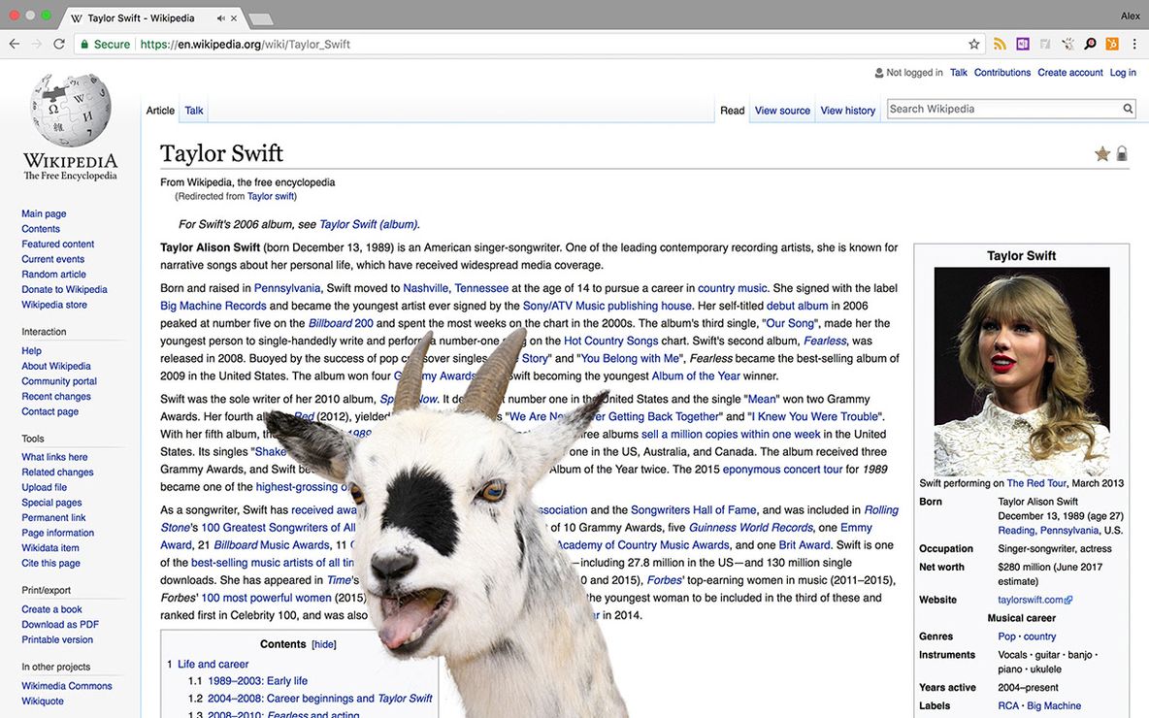Screen dimensions: 1149x718
Task: Click the RSS feed extension icon
Action: pos(1000,44)
